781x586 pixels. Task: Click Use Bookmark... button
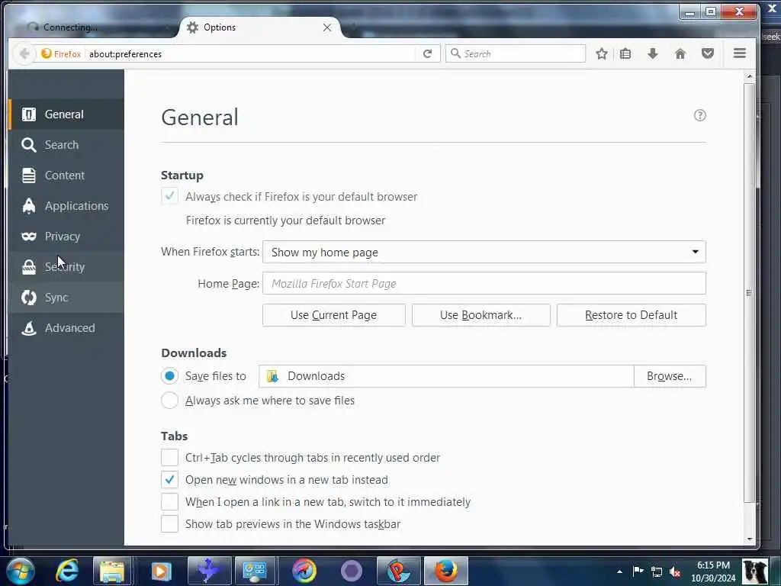coord(480,315)
